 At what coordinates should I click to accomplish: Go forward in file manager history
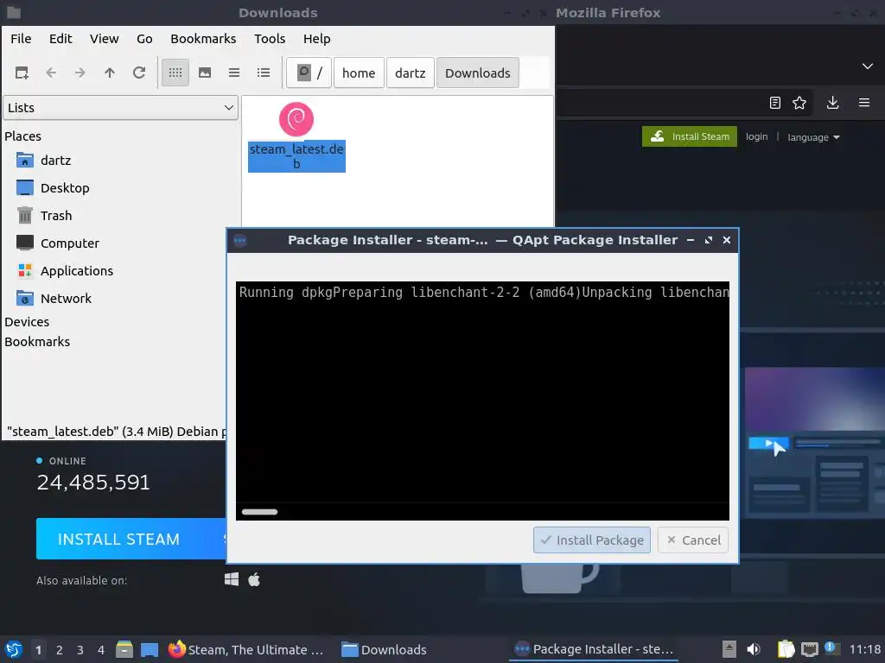(x=80, y=73)
